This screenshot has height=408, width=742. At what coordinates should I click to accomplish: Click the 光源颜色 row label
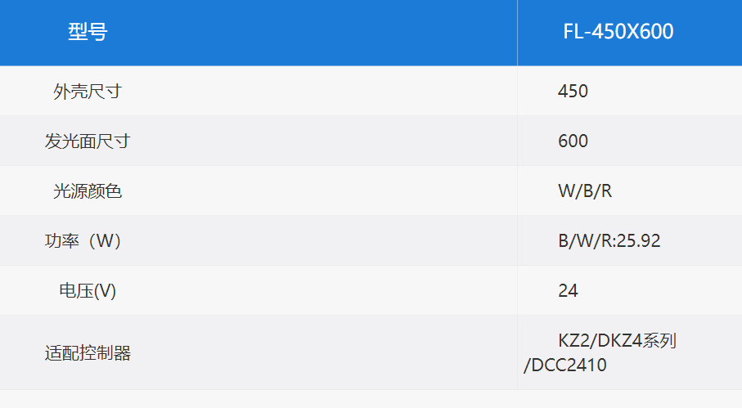tap(88, 191)
